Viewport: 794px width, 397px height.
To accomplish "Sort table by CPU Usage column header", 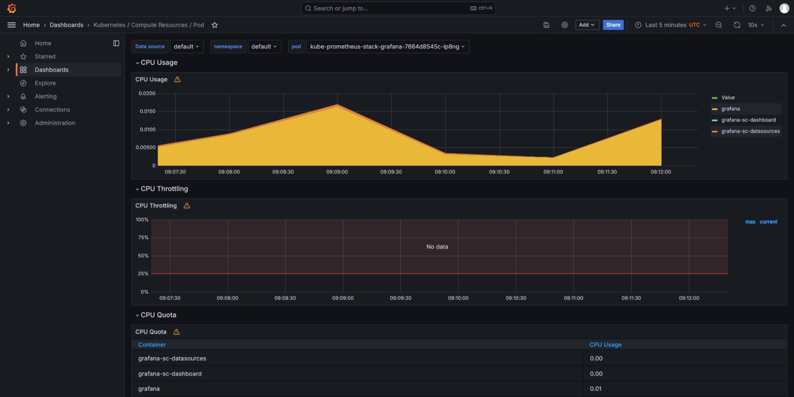I will [605, 345].
